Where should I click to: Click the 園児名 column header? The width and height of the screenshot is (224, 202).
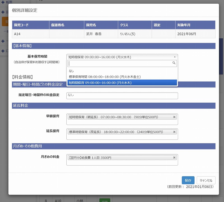pos(101,25)
